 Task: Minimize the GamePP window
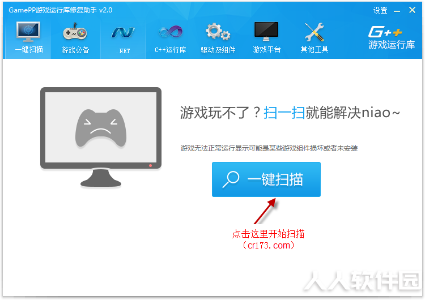(397, 11)
